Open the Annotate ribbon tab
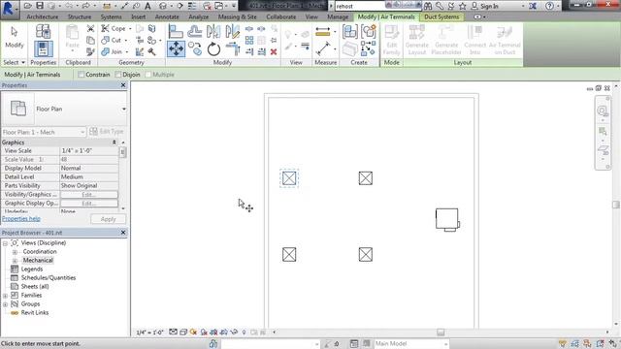This screenshot has height=349, width=621. click(167, 17)
